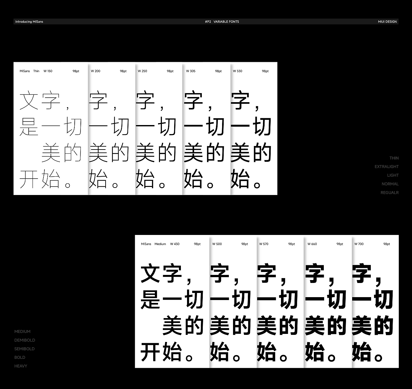This screenshot has width=412, height=389.
Task: Select the 'W 250' weight label
Action: pyautogui.click(x=142, y=71)
